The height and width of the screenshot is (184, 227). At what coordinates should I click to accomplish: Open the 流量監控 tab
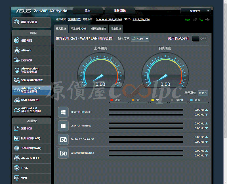[x=116, y=29]
